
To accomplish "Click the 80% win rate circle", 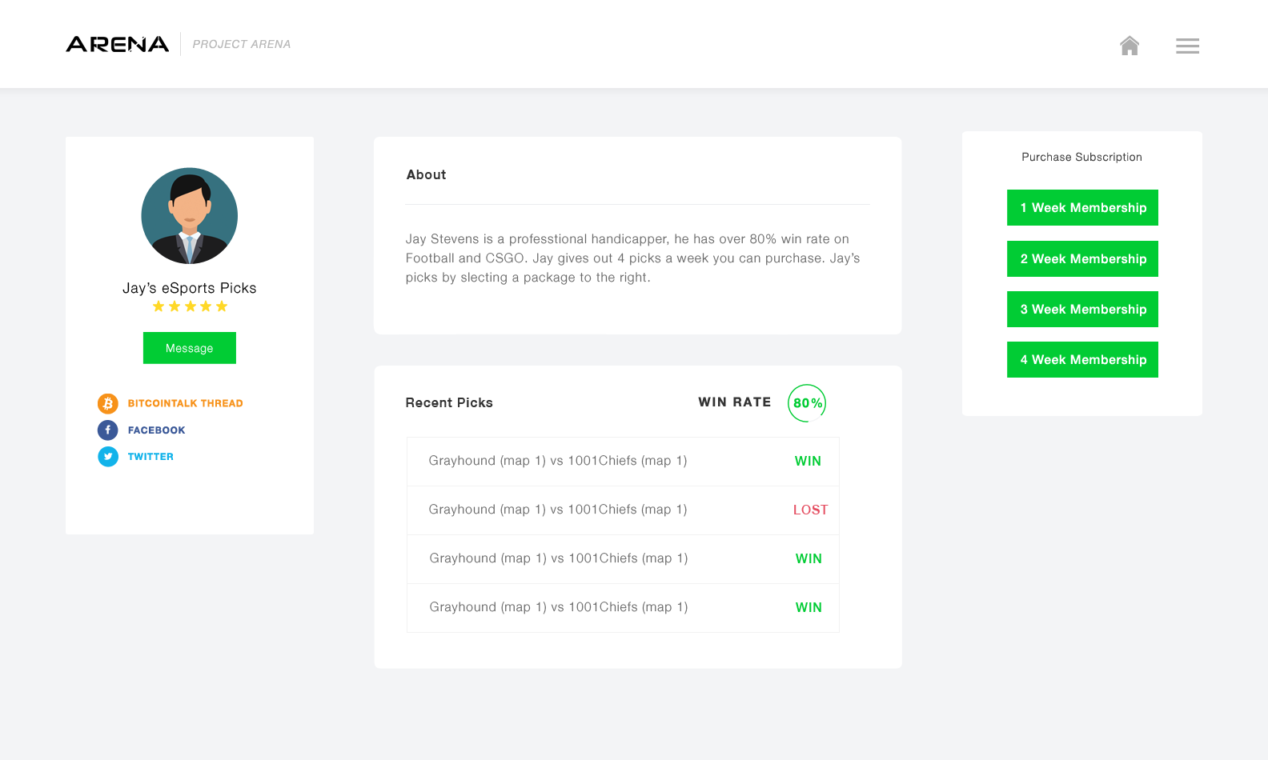I will [807, 403].
